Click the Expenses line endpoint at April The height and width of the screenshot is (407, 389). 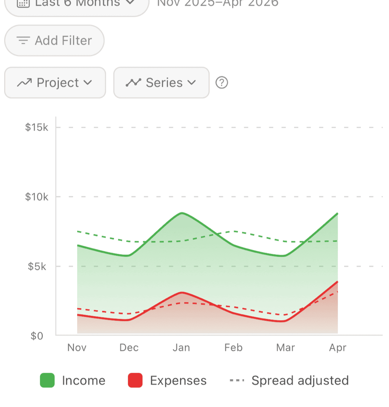[x=337, y=282]
